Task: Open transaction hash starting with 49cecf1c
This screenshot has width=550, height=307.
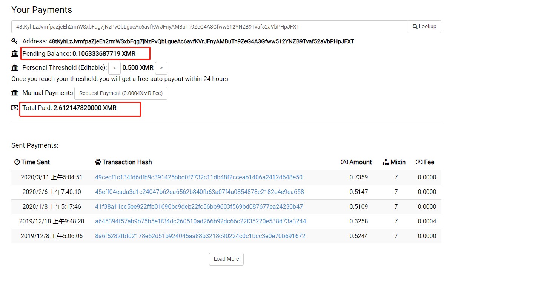Action: pyautogui.click(x=198, y=177)
